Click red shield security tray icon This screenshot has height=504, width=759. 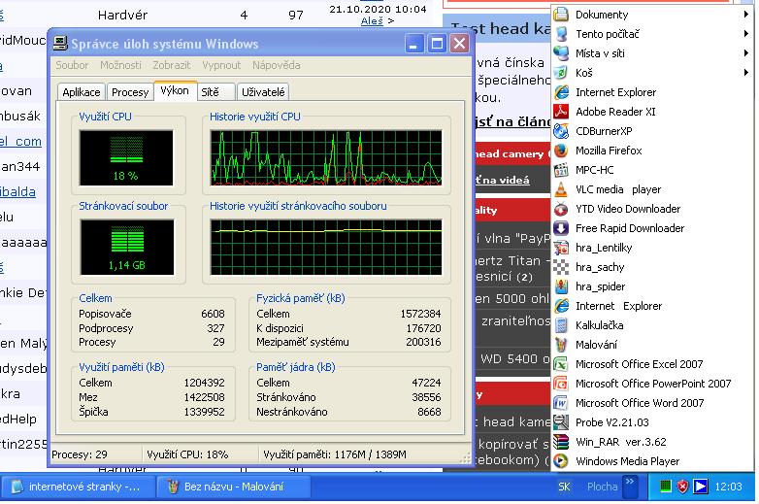(682, 487)
